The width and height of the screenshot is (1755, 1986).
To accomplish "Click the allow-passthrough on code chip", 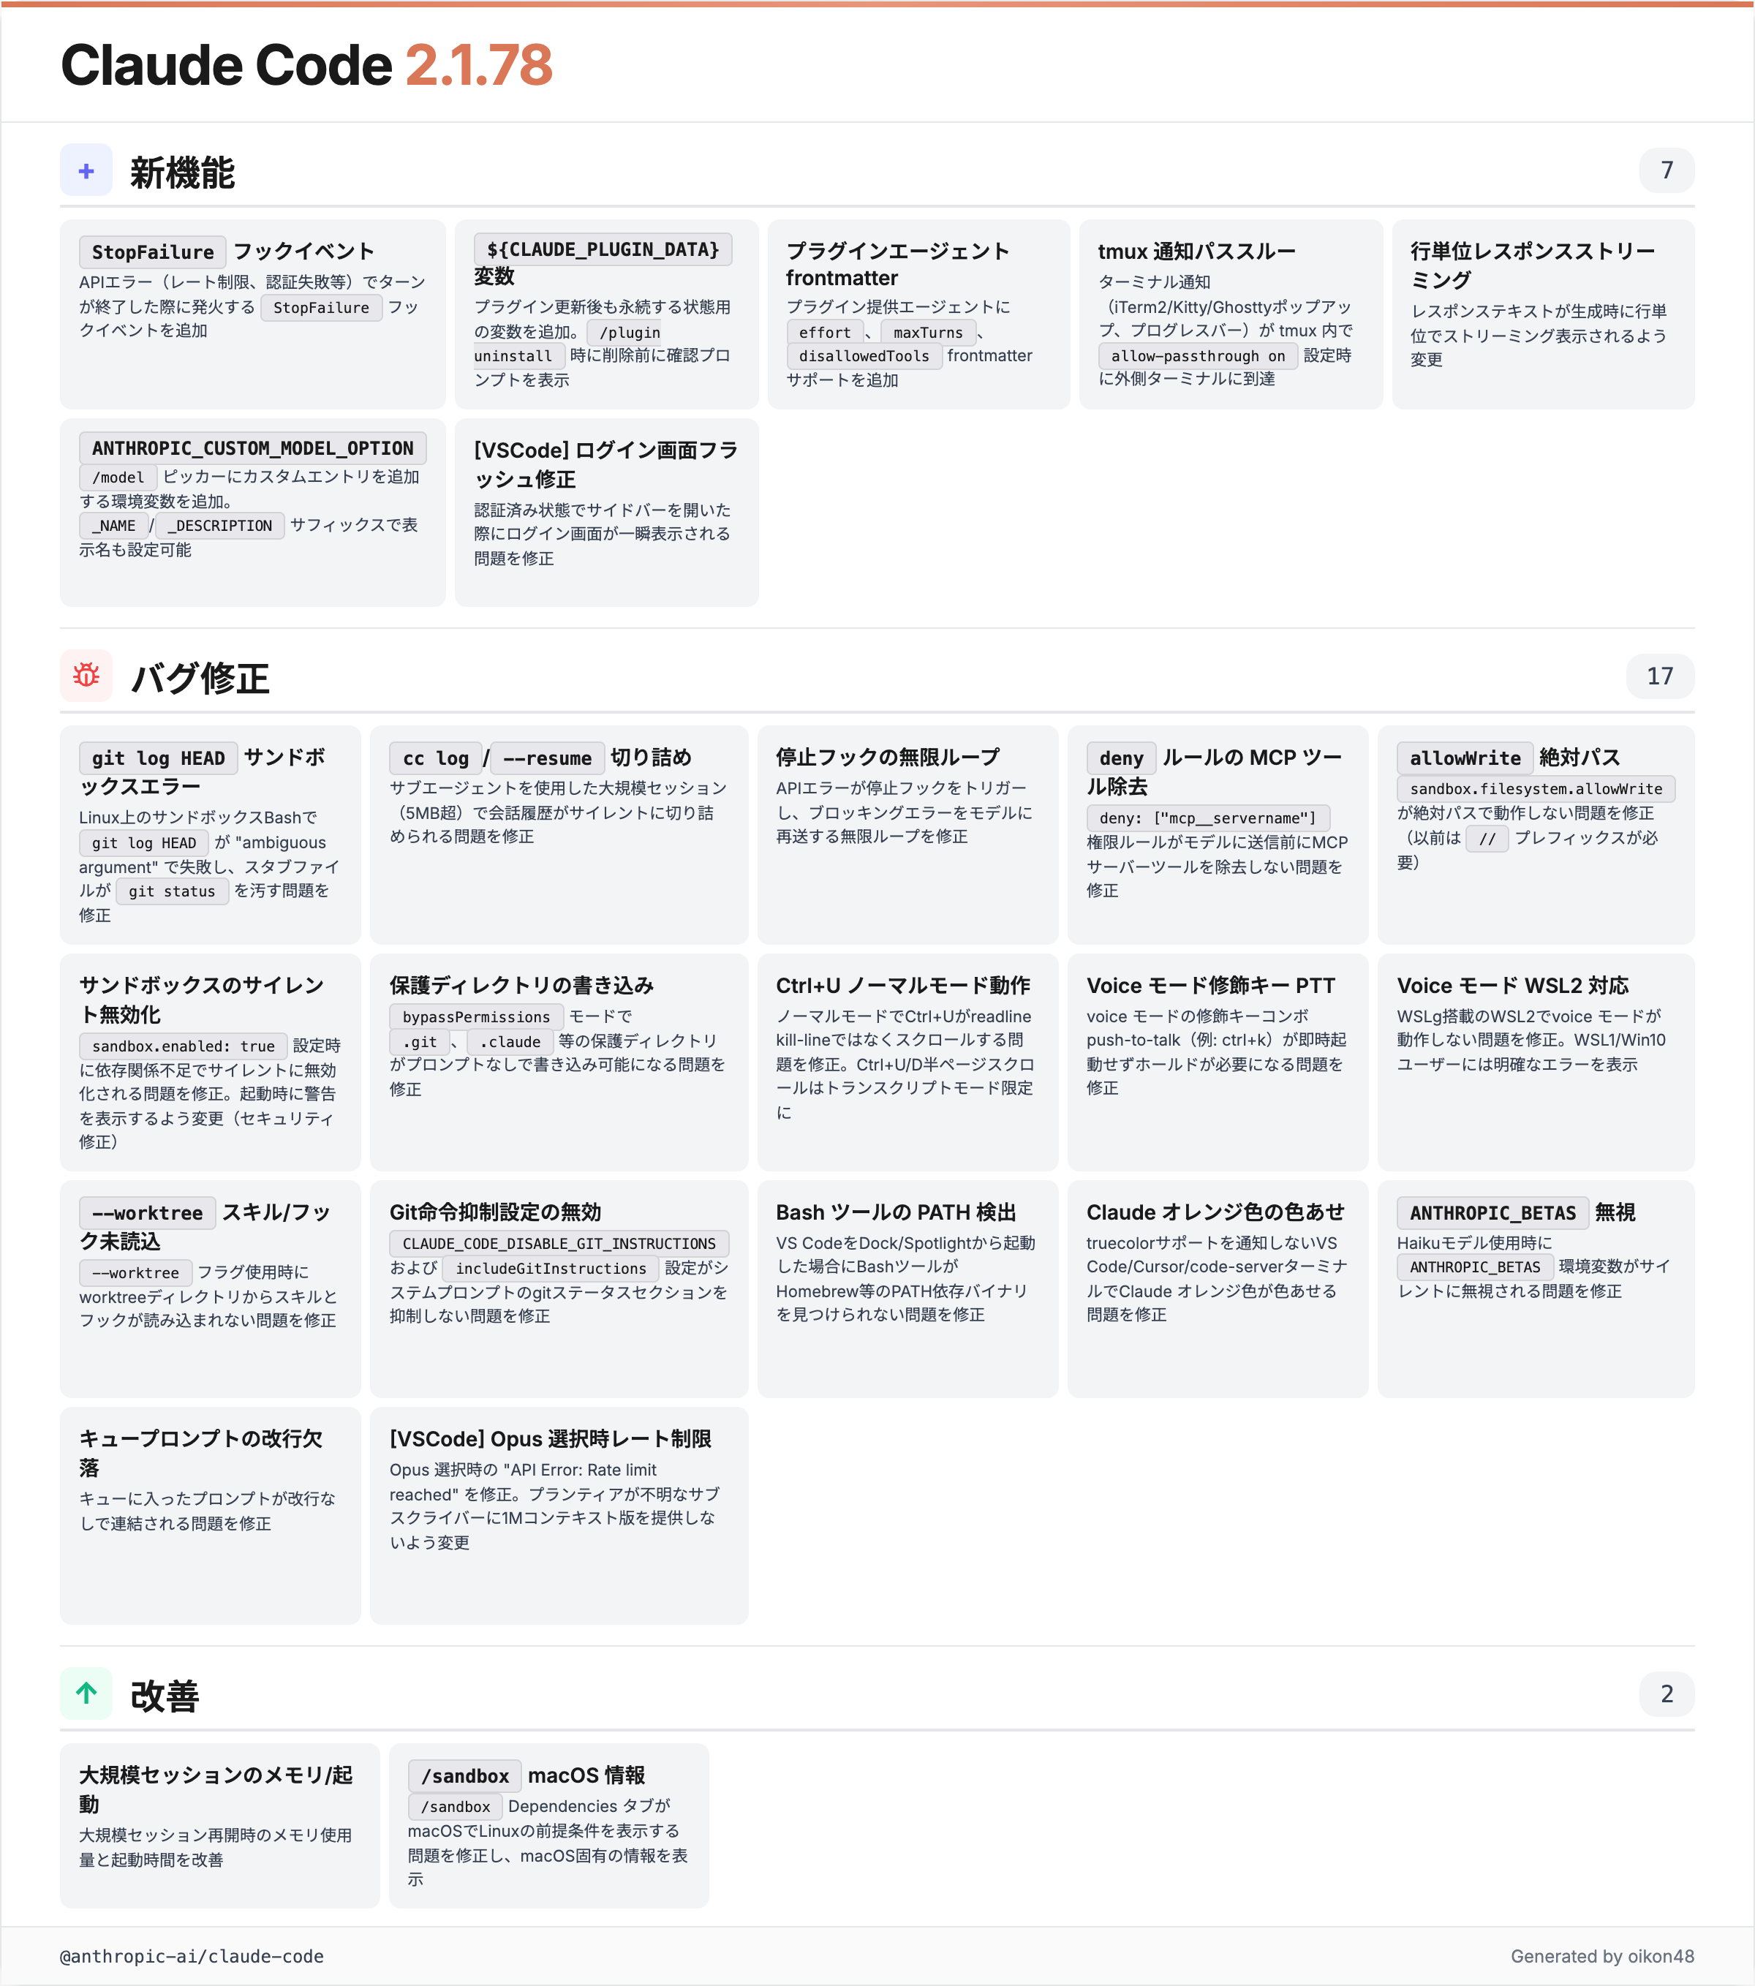I will coord(1197,357).
